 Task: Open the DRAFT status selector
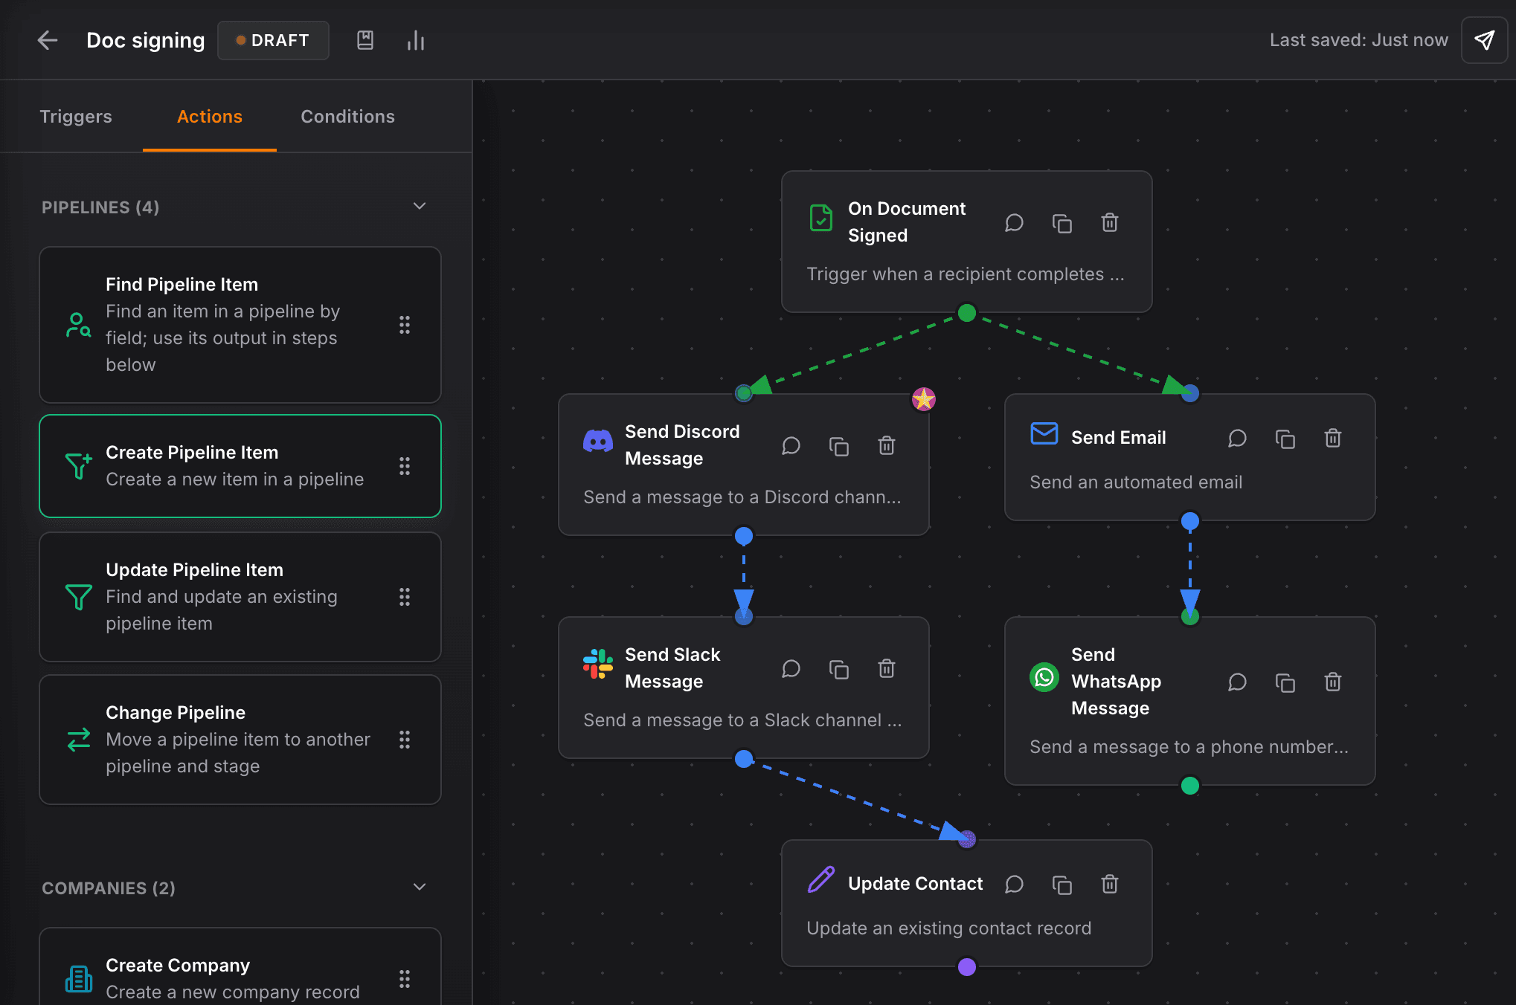[273, 40]
